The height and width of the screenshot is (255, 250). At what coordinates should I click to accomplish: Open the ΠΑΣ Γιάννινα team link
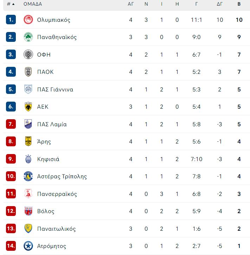pyautogui.click(x=55, y=89)
